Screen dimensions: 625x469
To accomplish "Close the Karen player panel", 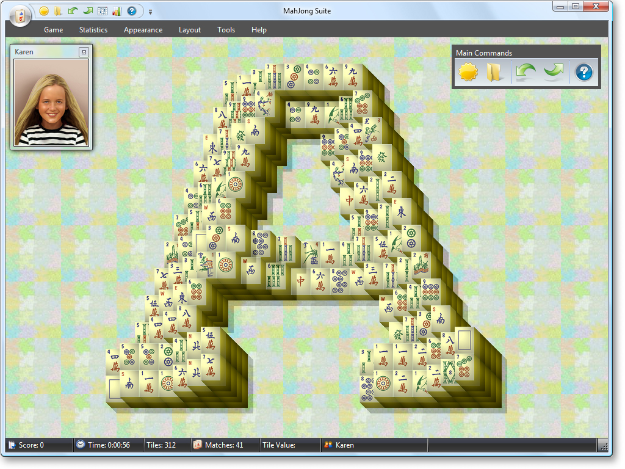I will [84, 52].
